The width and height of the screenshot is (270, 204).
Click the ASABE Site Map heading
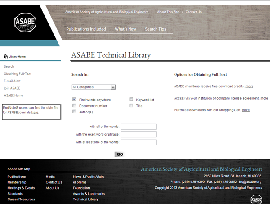tap(19, 169)
